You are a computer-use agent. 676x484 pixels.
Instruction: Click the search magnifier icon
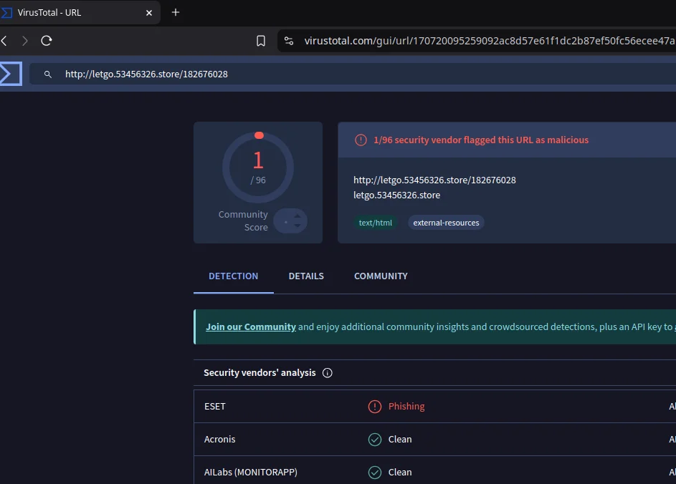[x=48, y=74]
